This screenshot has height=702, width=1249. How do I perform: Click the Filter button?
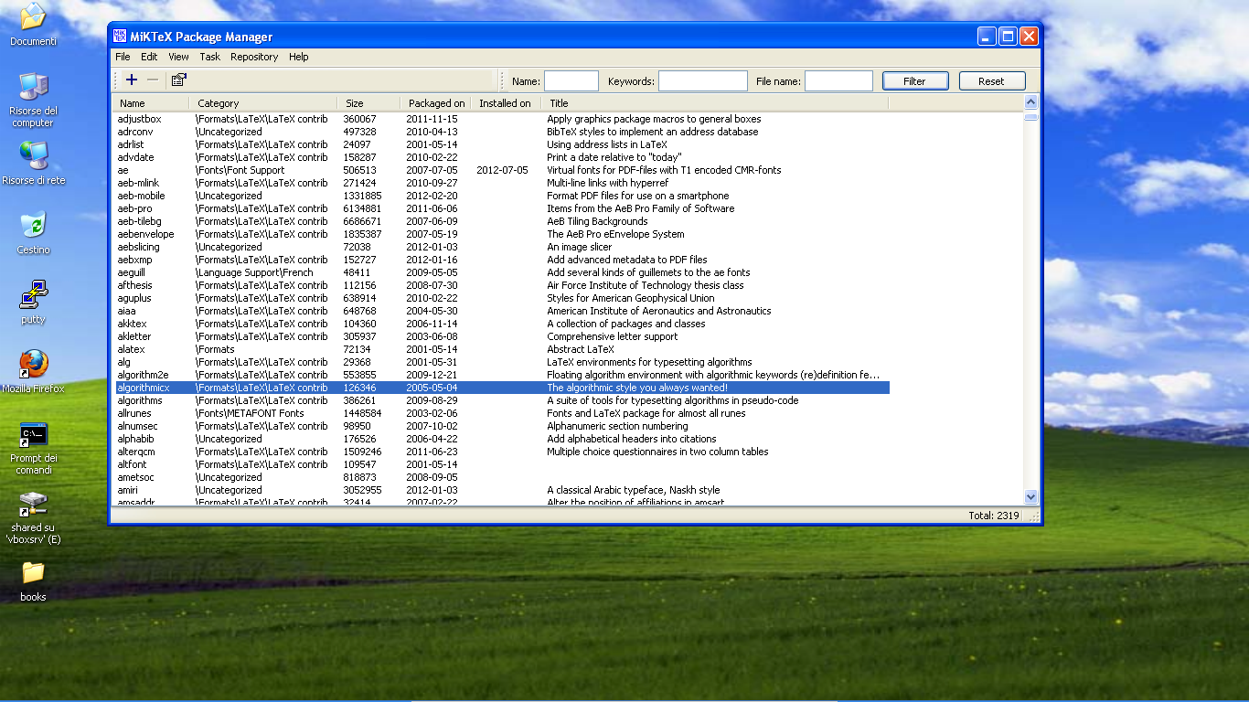(x=915, y=81)
